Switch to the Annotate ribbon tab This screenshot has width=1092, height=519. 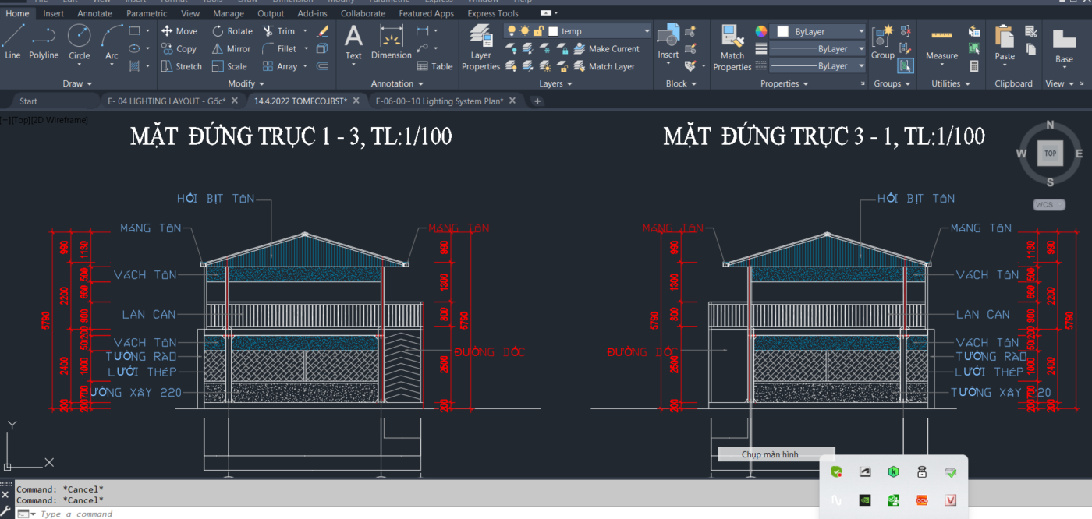click(94, 13)
